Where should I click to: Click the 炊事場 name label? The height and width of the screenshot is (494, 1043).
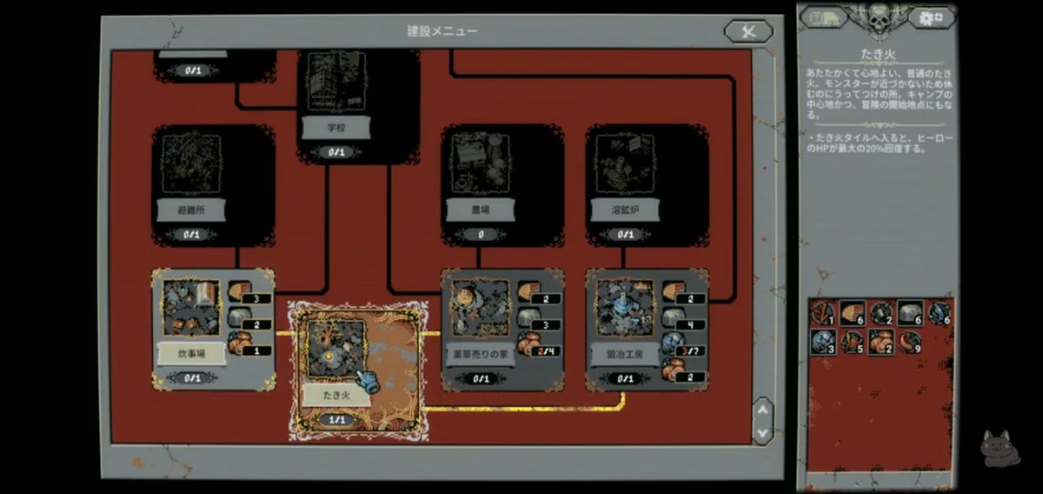click(192, 353)
